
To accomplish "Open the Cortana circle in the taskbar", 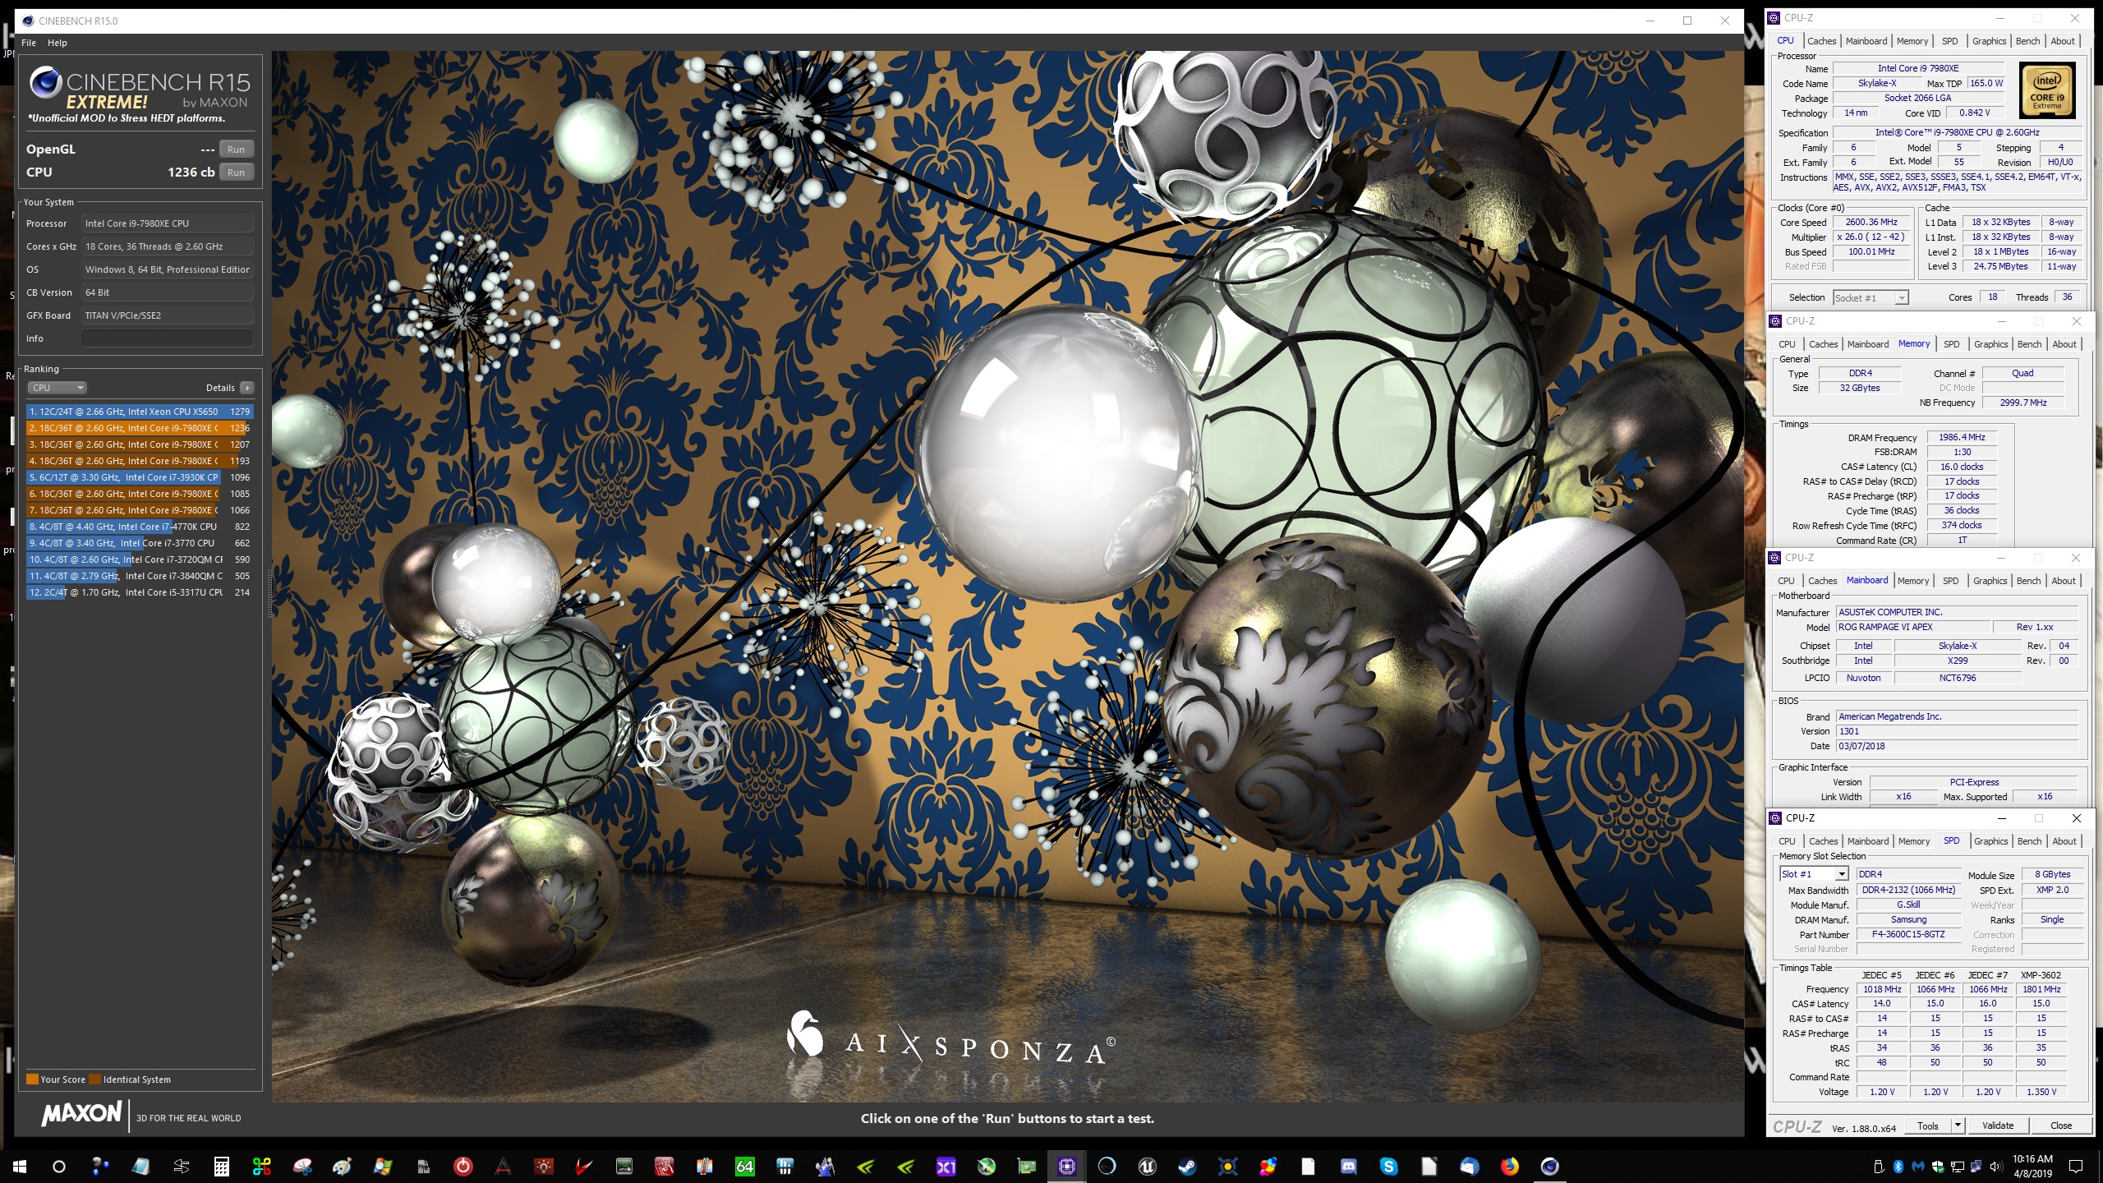I will pos(59,1166).
